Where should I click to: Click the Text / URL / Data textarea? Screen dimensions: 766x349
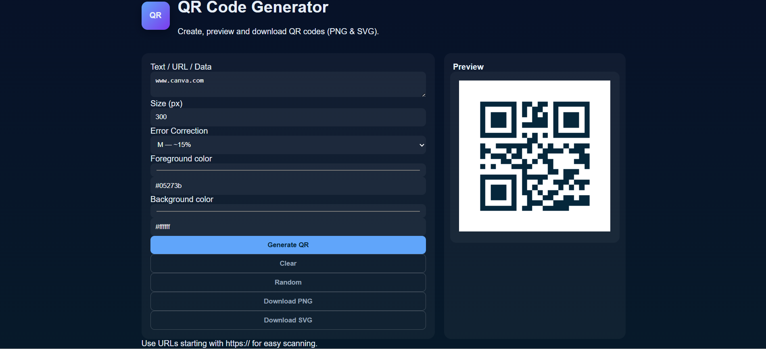(x=288, y=84)
